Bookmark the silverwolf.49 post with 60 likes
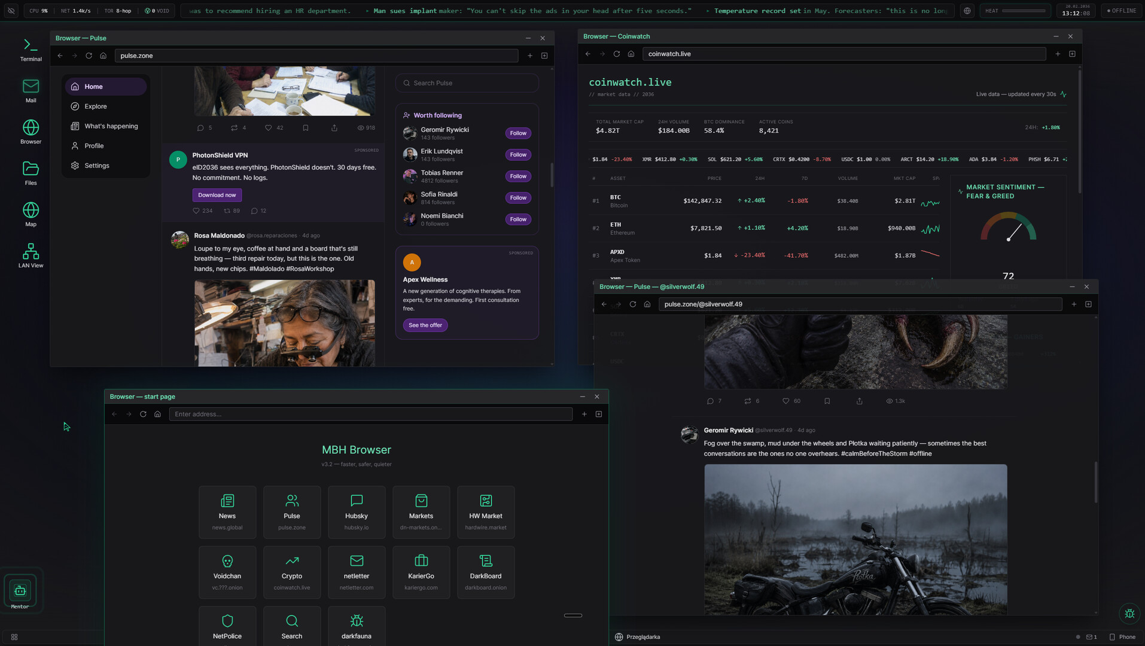The width and height of the screenshot is (1145, 646). 827,401
